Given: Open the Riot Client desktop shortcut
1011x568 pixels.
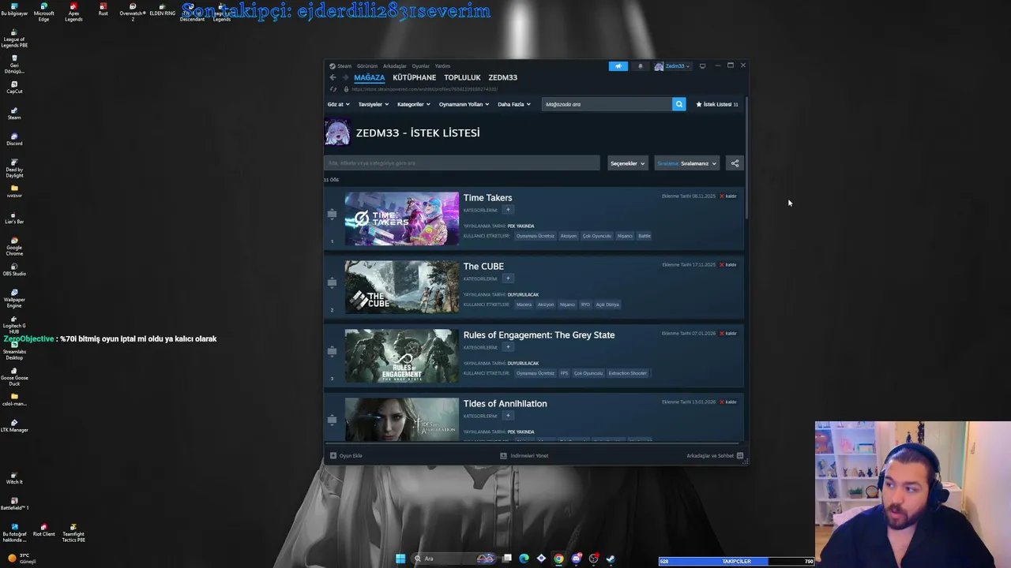Looking at the screenshot, I should tap(43, 529).
